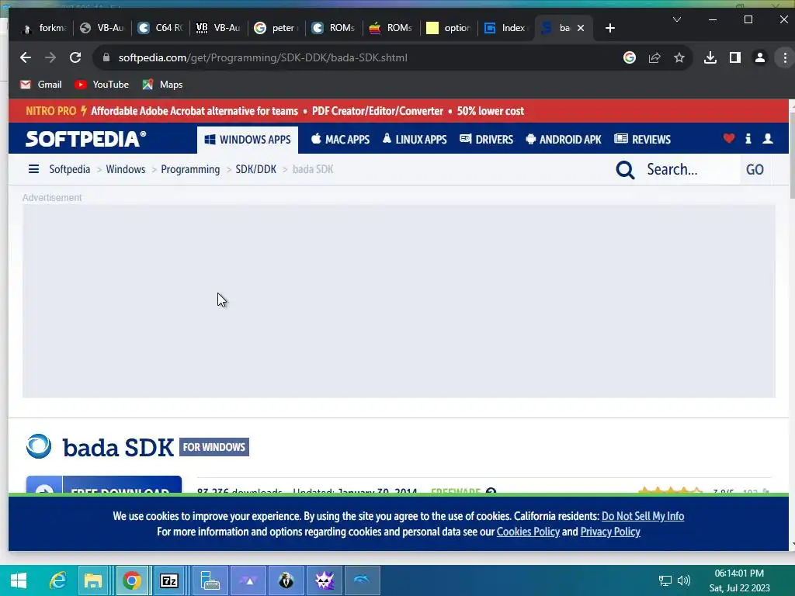The height and width of the screenshot is (596, 795).
Task: Open the hamburger menu in breadcrumb bar
Action: [x=33, y=168]
